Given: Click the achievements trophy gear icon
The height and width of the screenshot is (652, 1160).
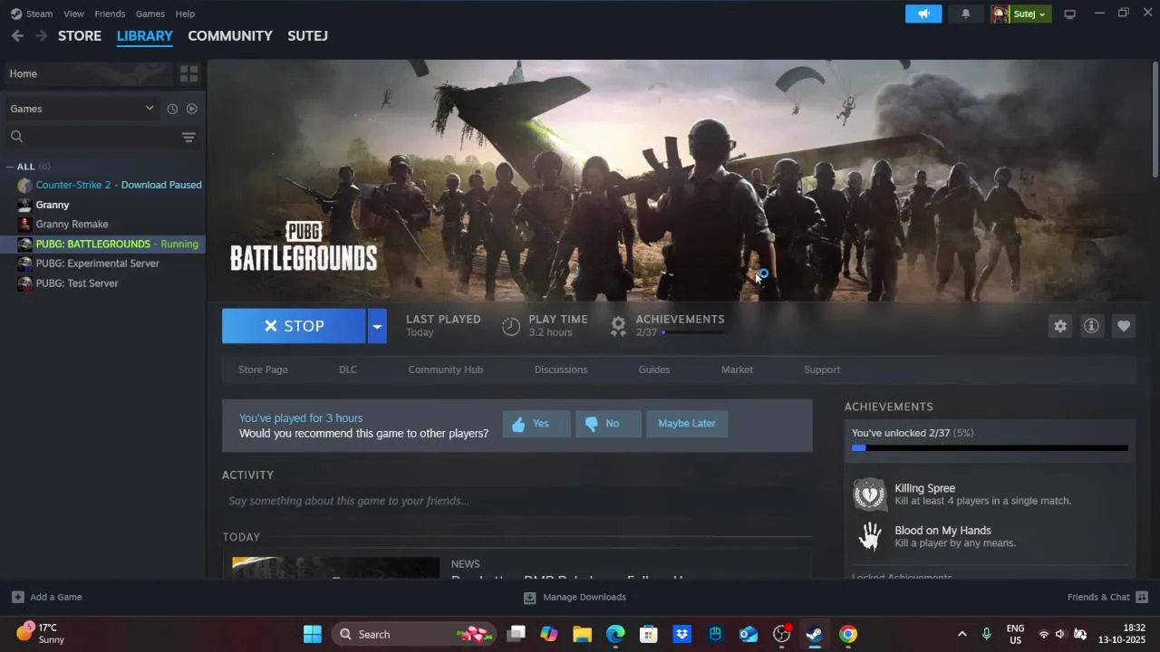Looking at the screenshot, I should (x=618, y=326).
